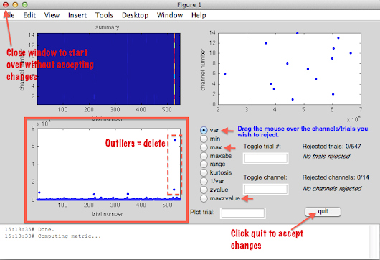Choose the maxabs radio option
380x260 pixels.
pos(204,156)
